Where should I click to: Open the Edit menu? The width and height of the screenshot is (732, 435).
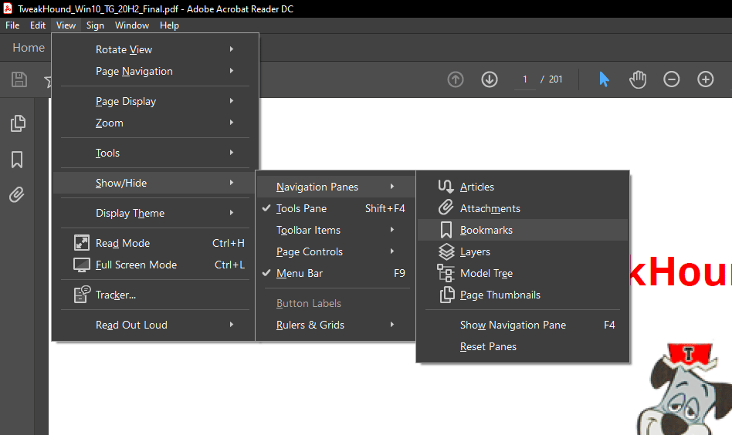38,25
